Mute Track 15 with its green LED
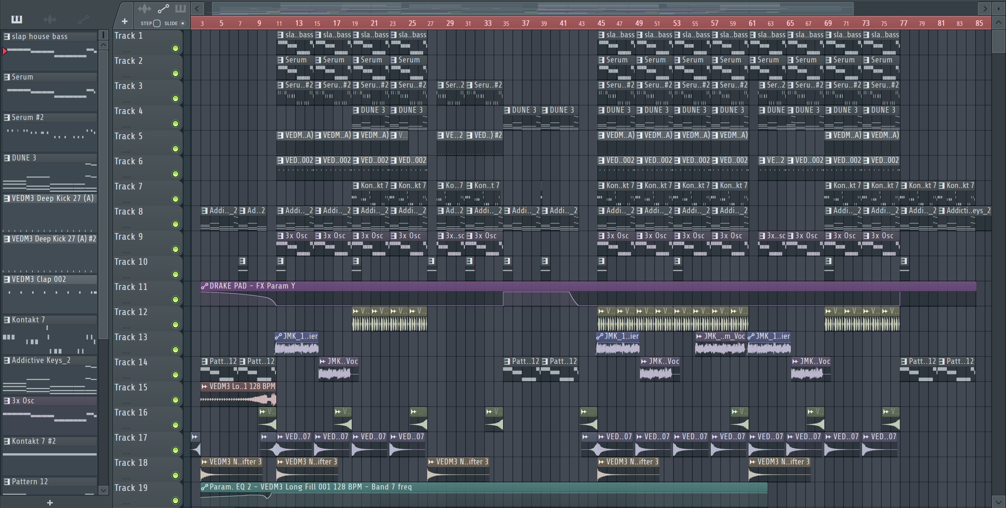1006x508 pixels. [x=175, y=400]
